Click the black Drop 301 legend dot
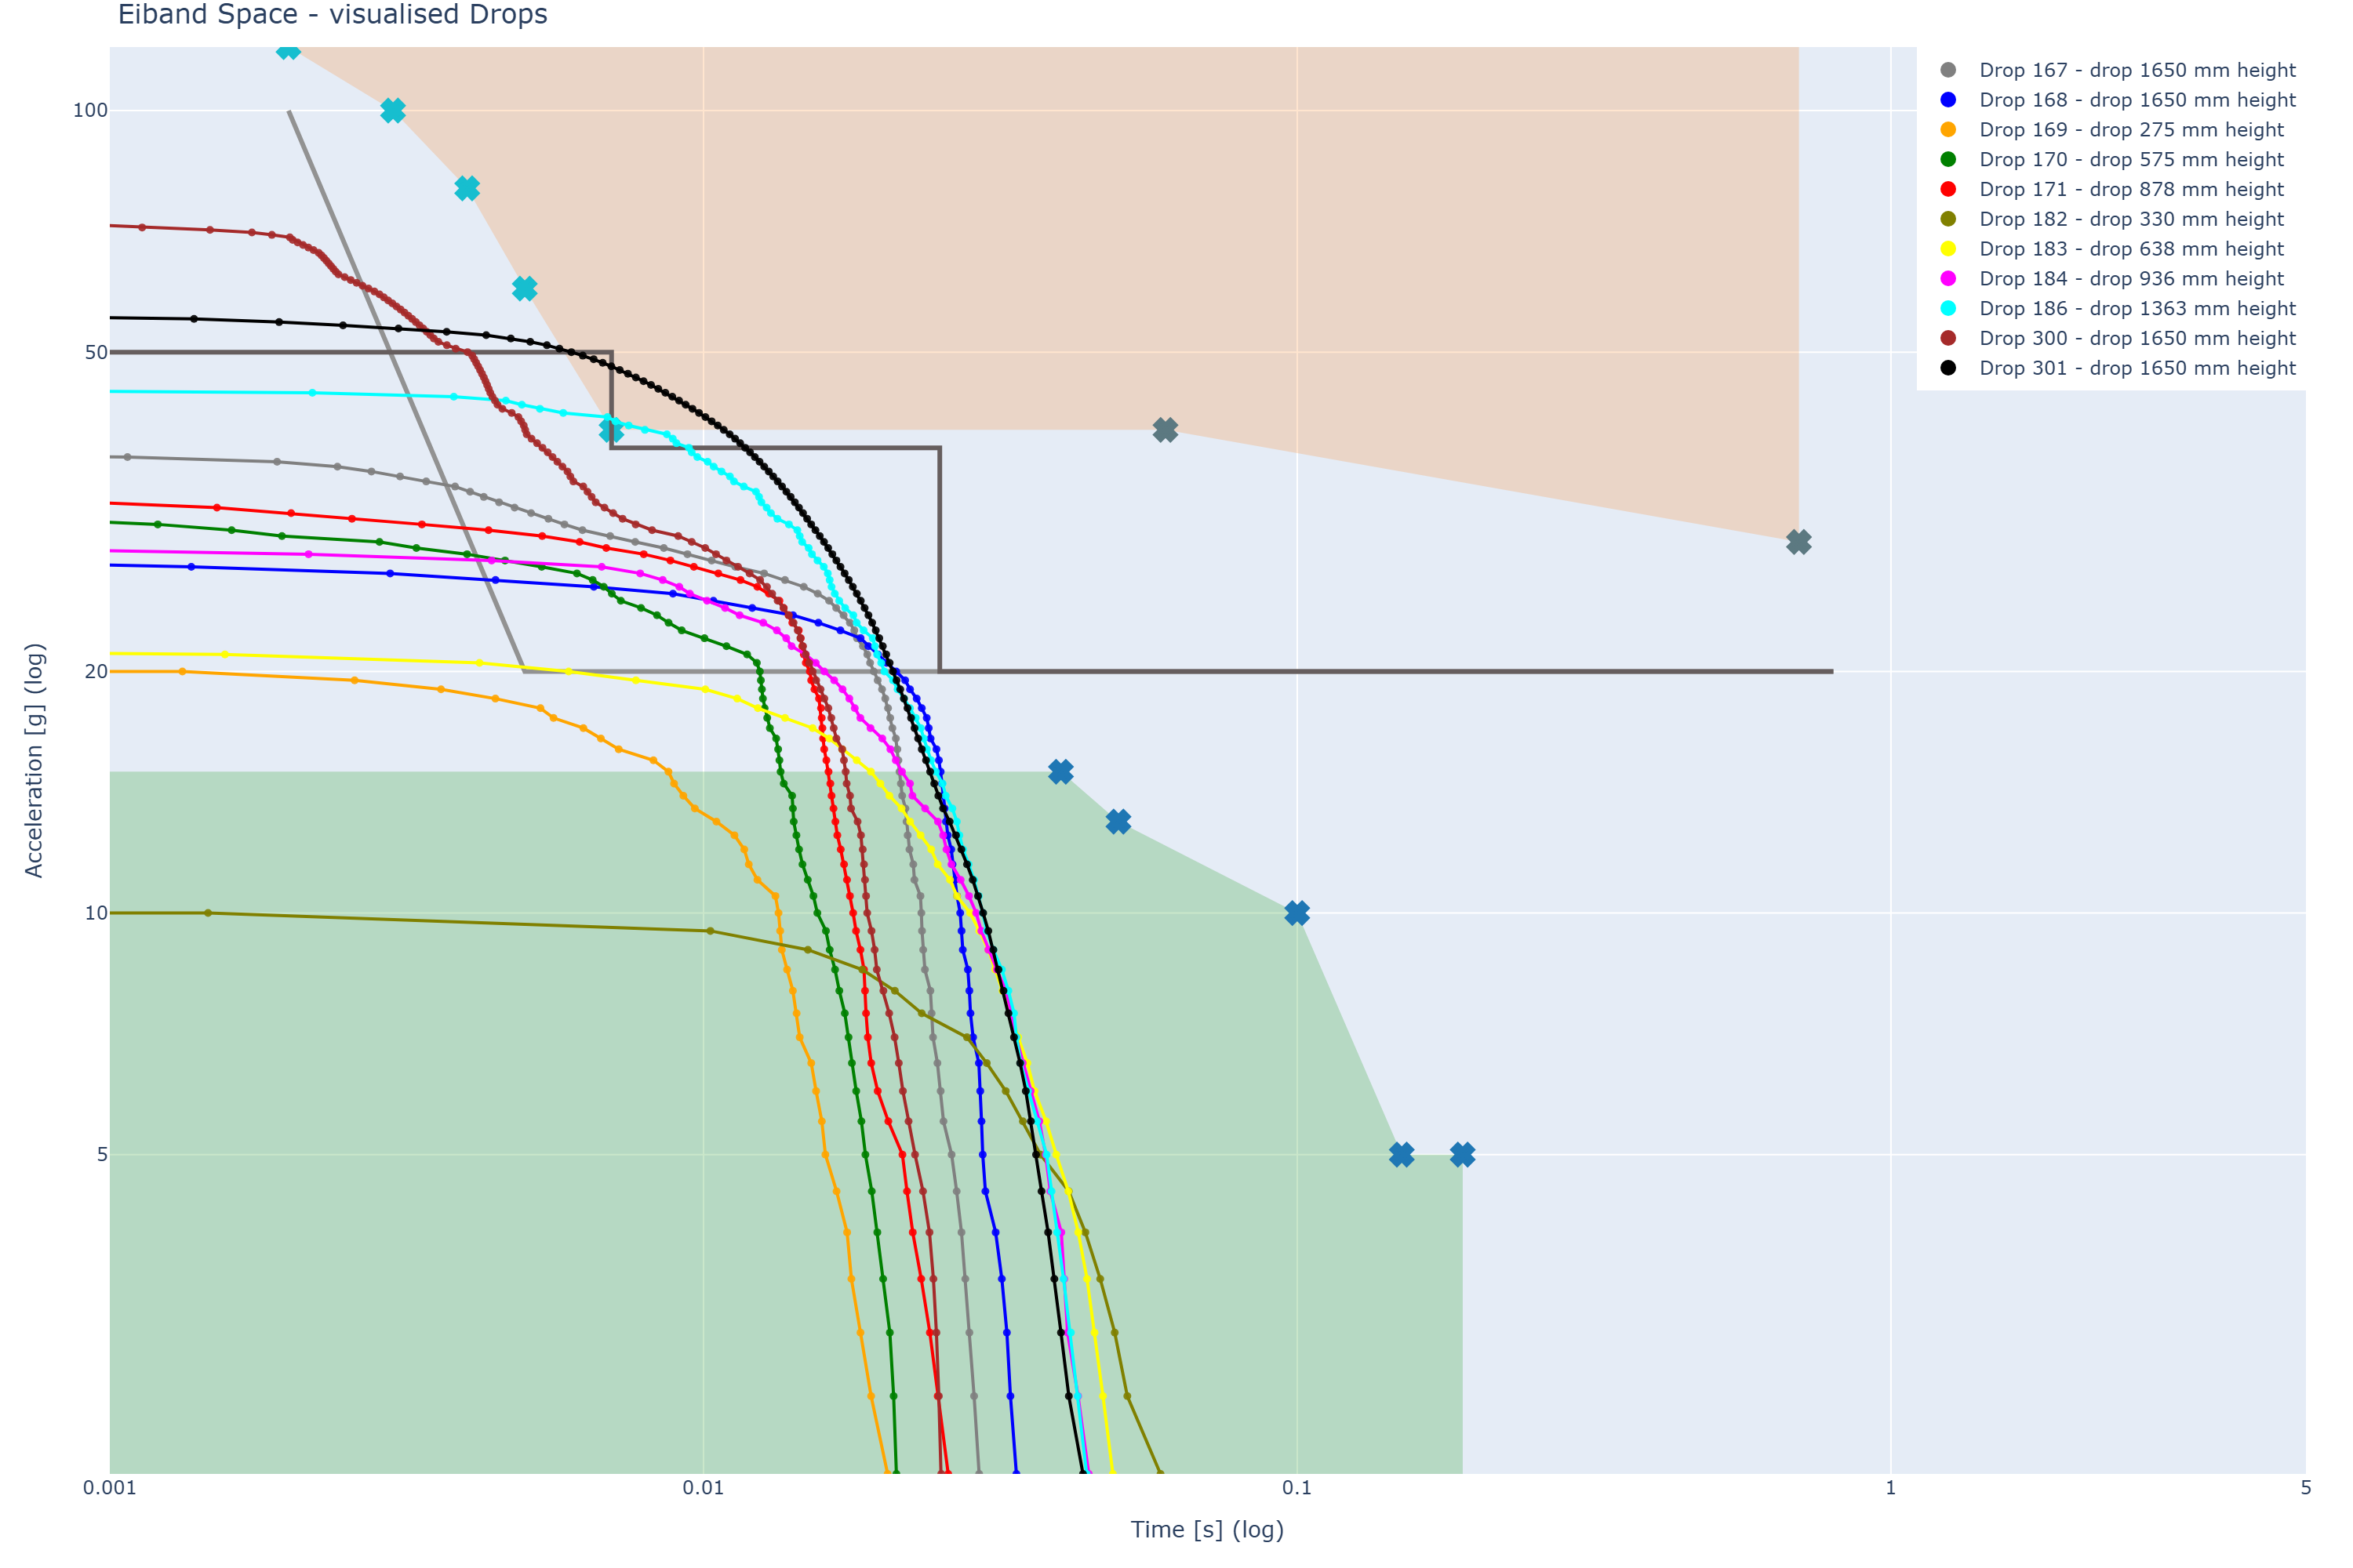This screenshot has height=1568, width=2353. 1947,368
